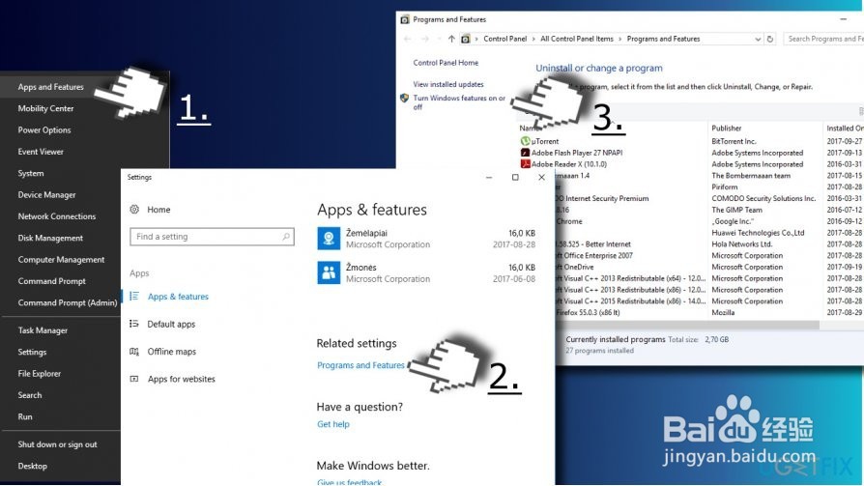
Task: Click the Žemėlapiai app name
Action: pos(366,233)
